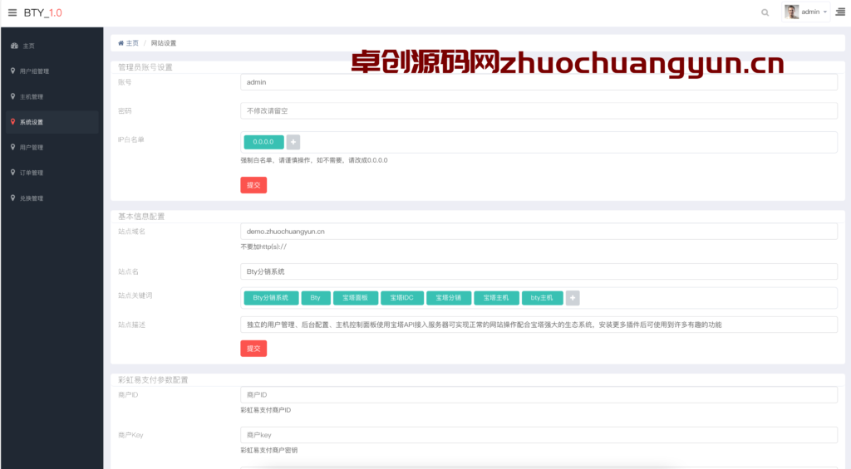The height and width of the screenshot is (469, 851).
Task: Select the Bty分销系统 keyword tag
Action: pyautogui.click(x=271, y=298)
